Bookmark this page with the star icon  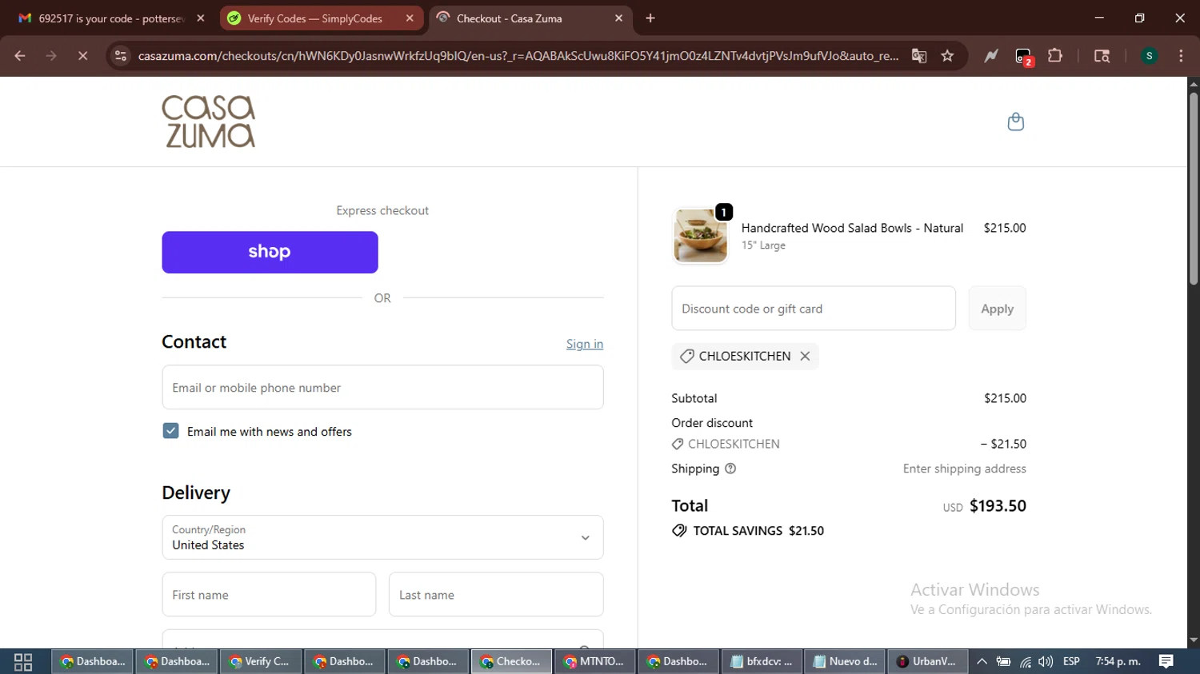pyautogui.click(x=947, y=56)
